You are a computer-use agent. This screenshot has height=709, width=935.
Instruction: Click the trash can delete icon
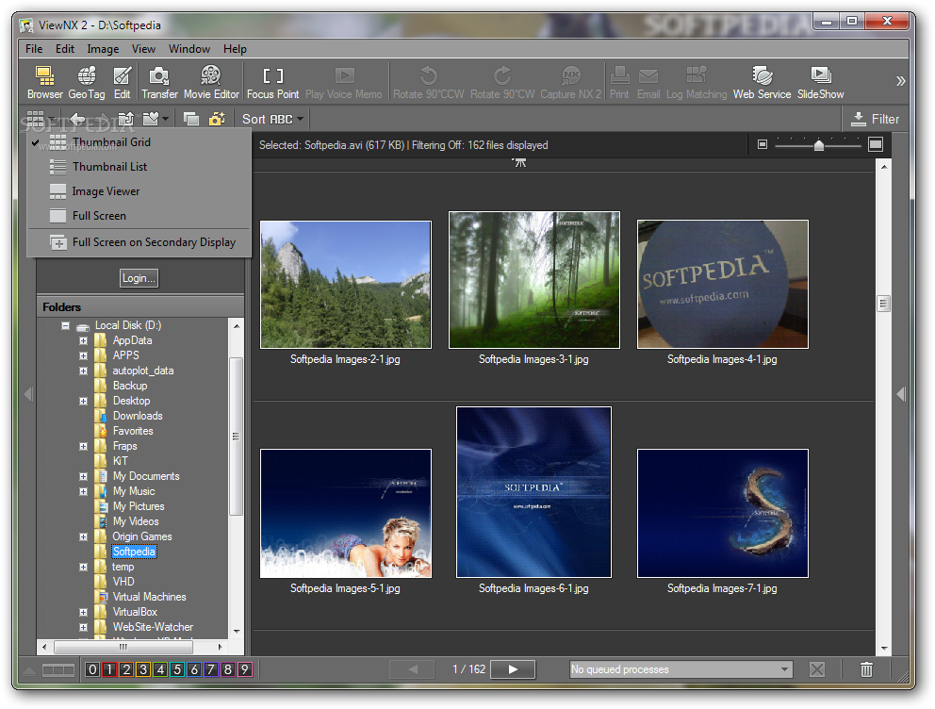pos(866,669)
